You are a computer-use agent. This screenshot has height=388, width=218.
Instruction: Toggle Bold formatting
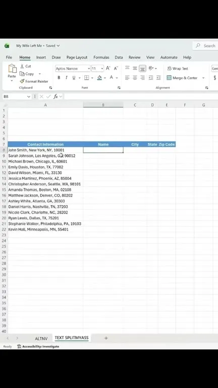(59, 78)
